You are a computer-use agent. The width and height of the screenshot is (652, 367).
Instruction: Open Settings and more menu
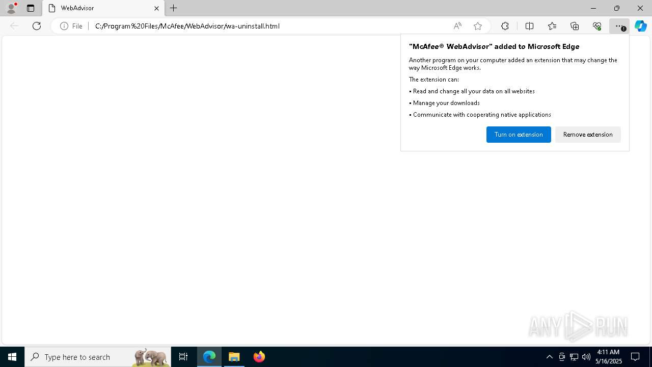pyautogui.click(x=619, y=26)
